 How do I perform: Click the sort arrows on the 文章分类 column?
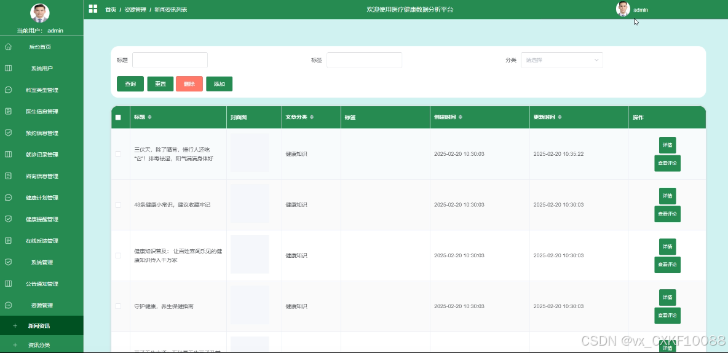[312, 117]
